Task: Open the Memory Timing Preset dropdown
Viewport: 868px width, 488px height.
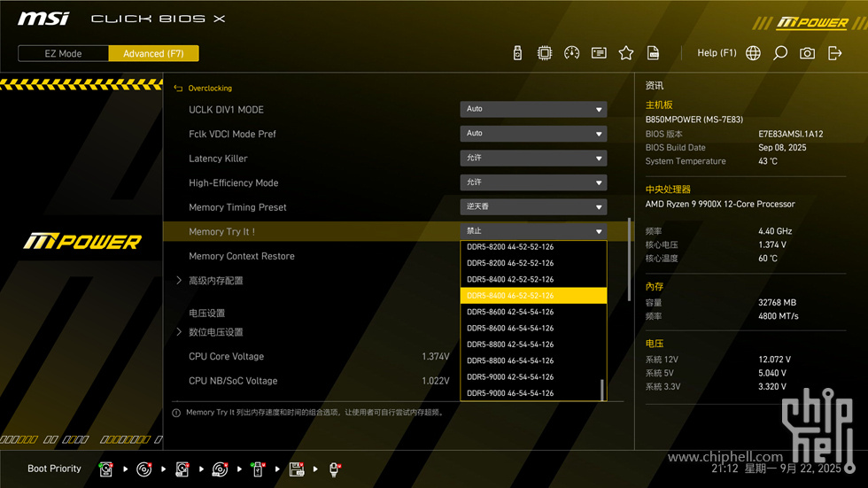Action: tap(533, 206)
